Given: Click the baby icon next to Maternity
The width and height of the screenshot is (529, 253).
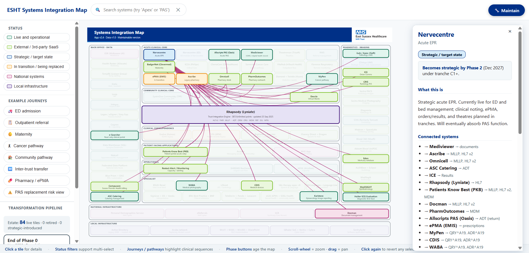Looking at the screenshot, I should click(x=10, y=134).
